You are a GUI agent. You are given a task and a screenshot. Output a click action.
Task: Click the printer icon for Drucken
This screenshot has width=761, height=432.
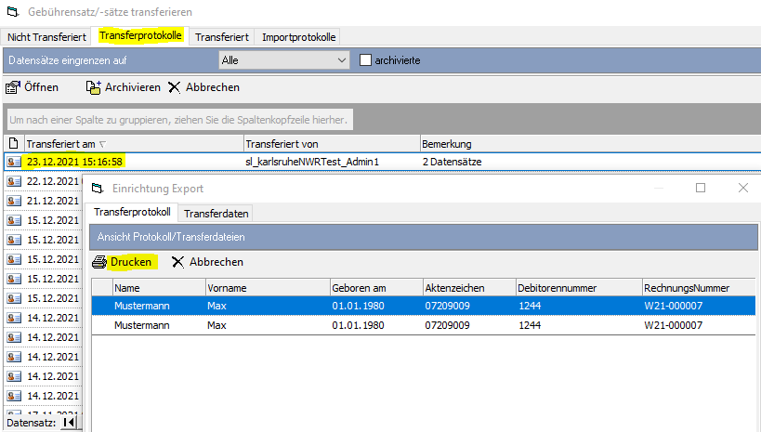pyautogui.click(x=99, y=262)
